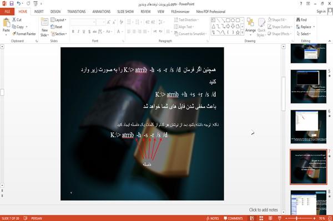Click the Save icon in quick access toolbar
Viewport: 333px width, 221px height.
pos(12,4)
